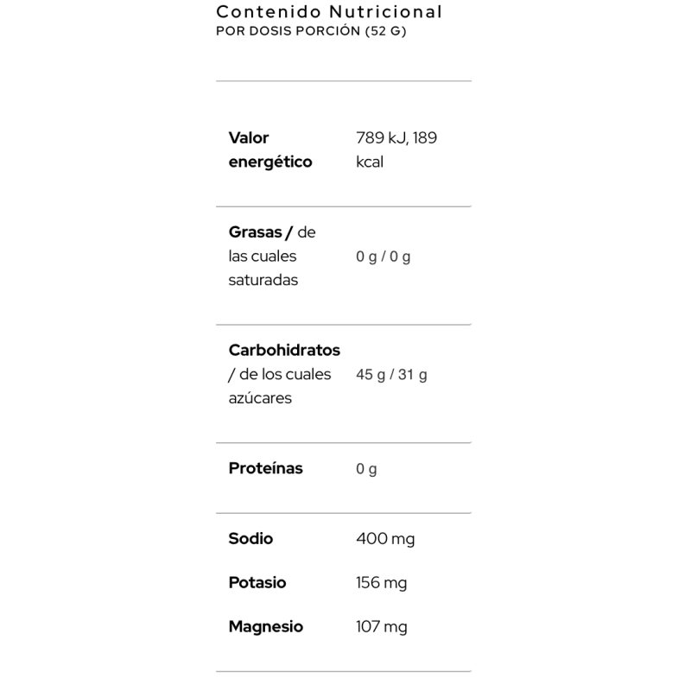Select the 45 g / 31 g value

[391, 375]
